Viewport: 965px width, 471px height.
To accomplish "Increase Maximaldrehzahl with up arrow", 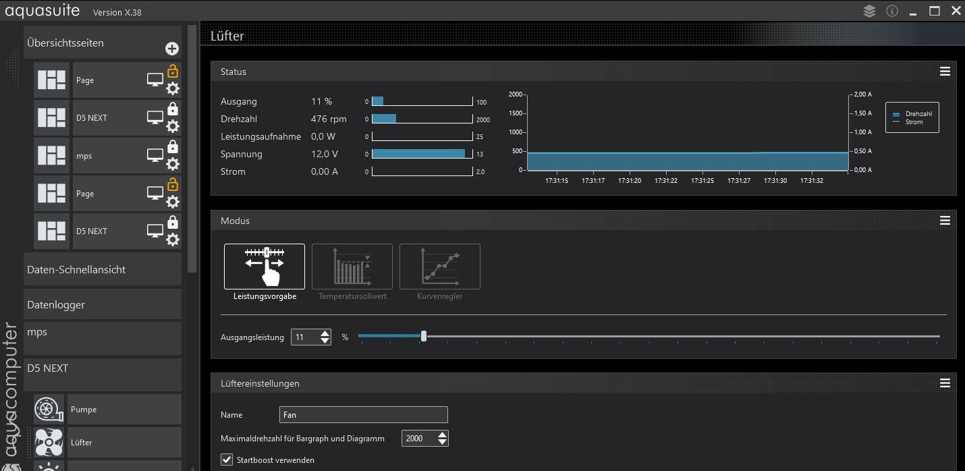I will coord(442,435).
